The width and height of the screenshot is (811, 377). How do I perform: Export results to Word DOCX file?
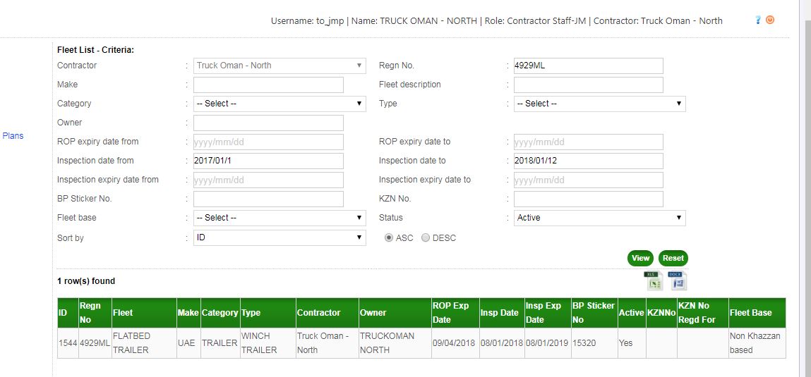[678, 280]
